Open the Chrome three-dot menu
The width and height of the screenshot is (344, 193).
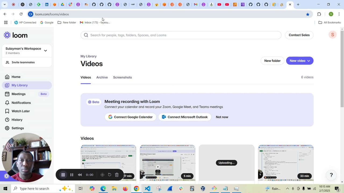point(339,14)
